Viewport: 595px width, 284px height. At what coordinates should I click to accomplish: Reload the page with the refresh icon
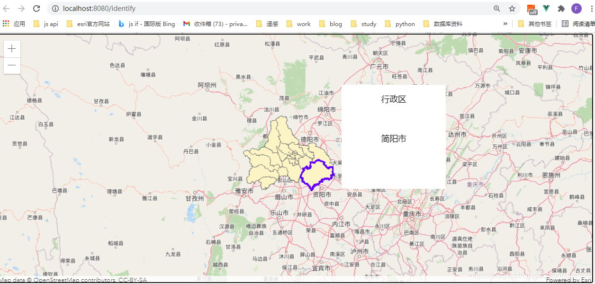point(36,8)
